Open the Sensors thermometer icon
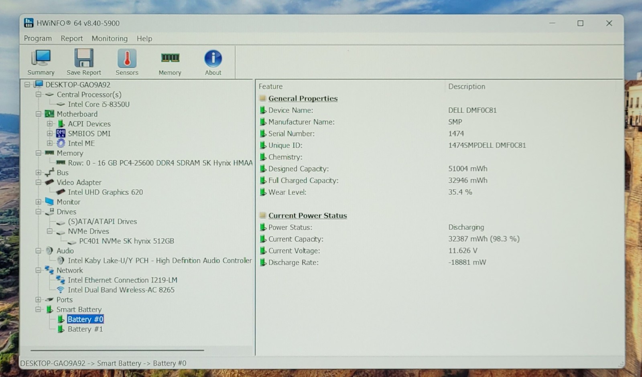Image resolution: width=642 pixels, height=377 pixels. pyautogui.click(x=127, y=62)
